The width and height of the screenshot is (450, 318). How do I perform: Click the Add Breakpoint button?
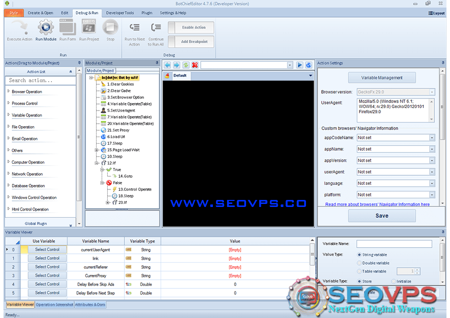point(191,42)
